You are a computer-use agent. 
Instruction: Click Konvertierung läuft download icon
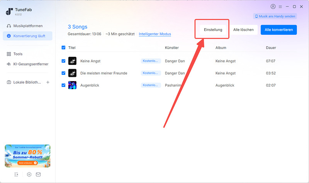pos(8,36)
